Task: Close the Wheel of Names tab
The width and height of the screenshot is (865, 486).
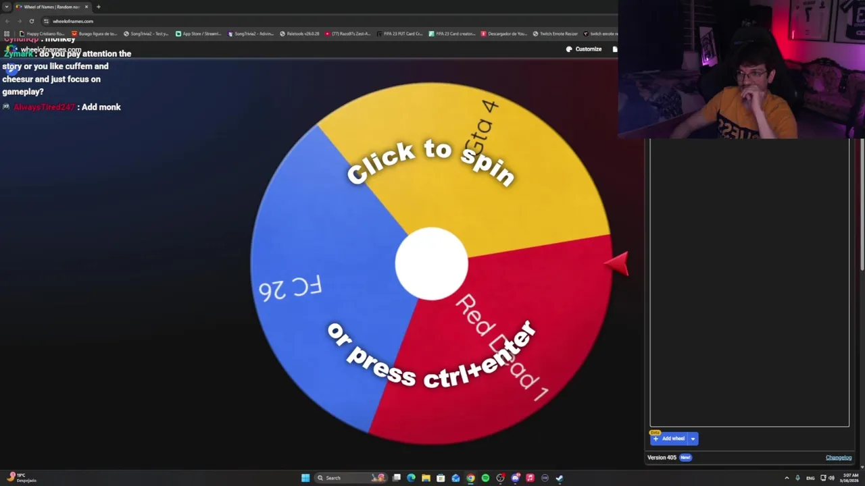Action: click(86, 7)
